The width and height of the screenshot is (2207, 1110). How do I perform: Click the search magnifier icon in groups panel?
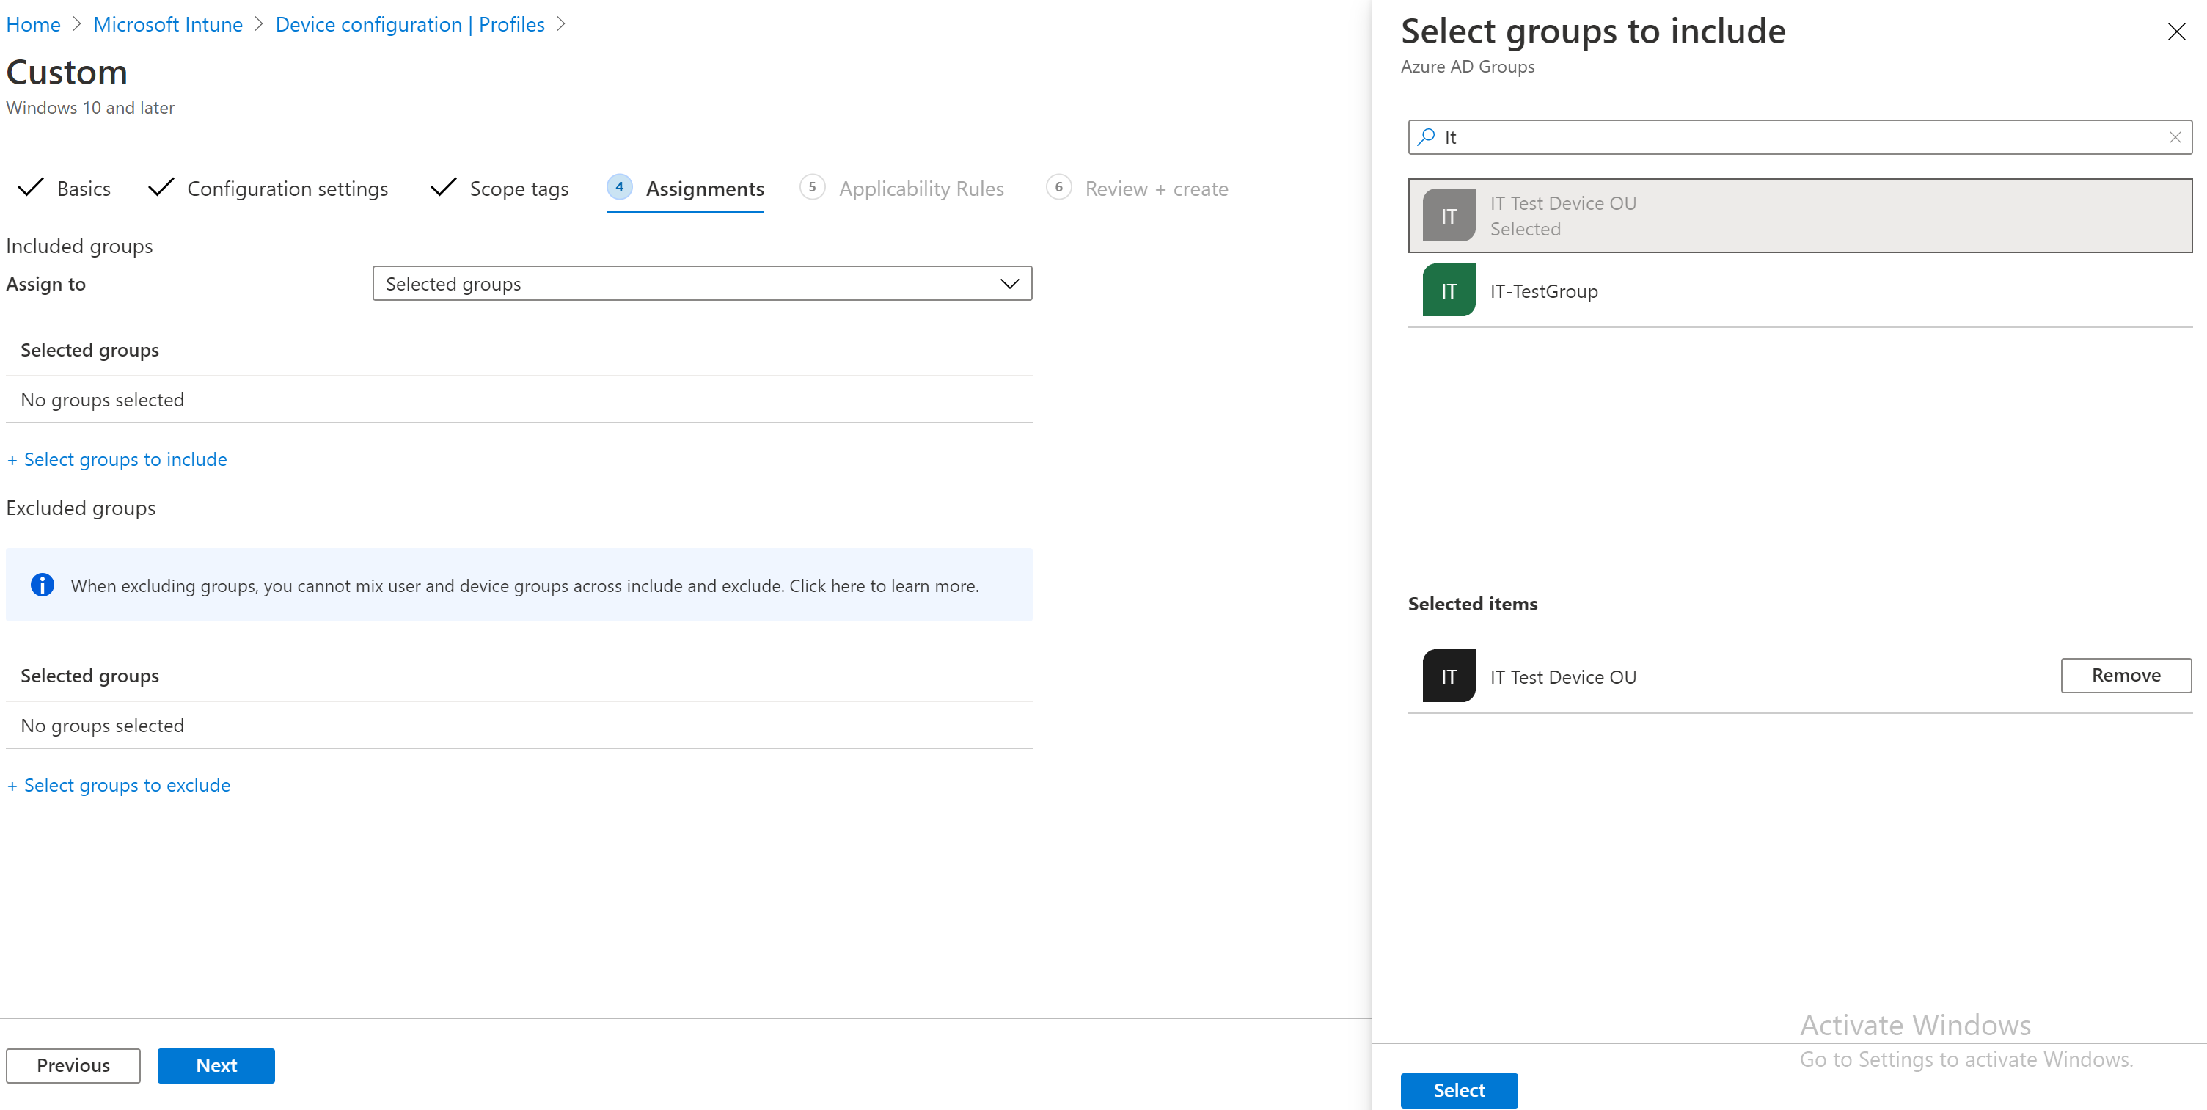coord(1426,136)
